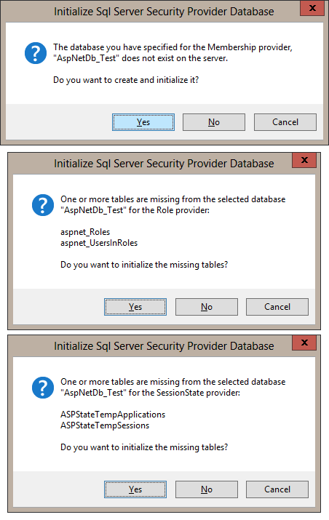
Task: Click the ASPStateTempSessions table name text
Action: pos(105,425)
